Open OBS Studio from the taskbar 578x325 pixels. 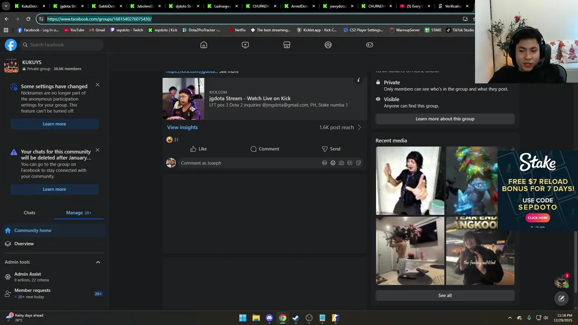point(309,318)
